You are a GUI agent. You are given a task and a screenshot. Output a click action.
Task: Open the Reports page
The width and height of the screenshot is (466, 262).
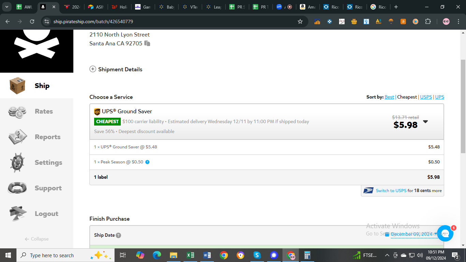pyautogui.click(x=37, y=137)
